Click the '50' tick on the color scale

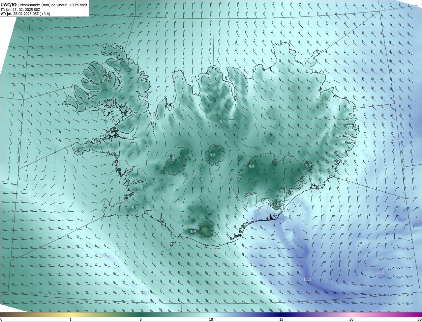pyautogui.click(x=419, y=319)
